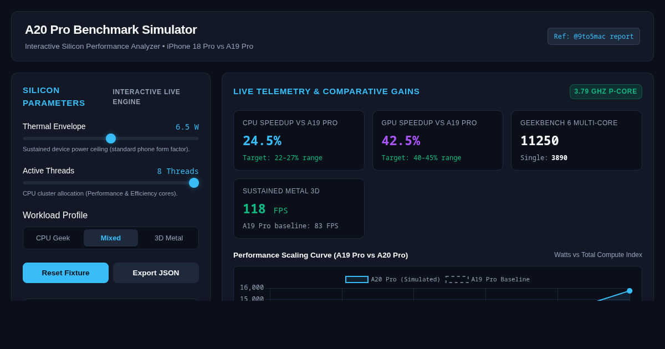Viewport: 665px width, 349px height.
Task: Click the A19 Pro baseline: 83 FPS text
Action: [x=290, y=226]
